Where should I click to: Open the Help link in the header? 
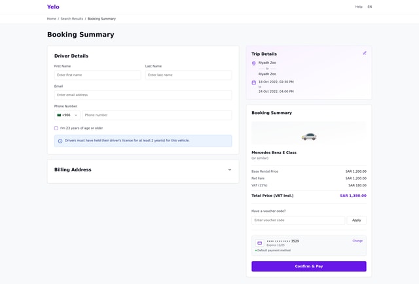click(x=359, y=7)
